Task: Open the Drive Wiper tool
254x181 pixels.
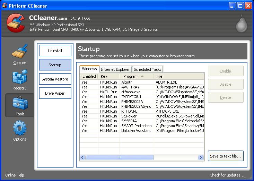Action: pos(55,93)
